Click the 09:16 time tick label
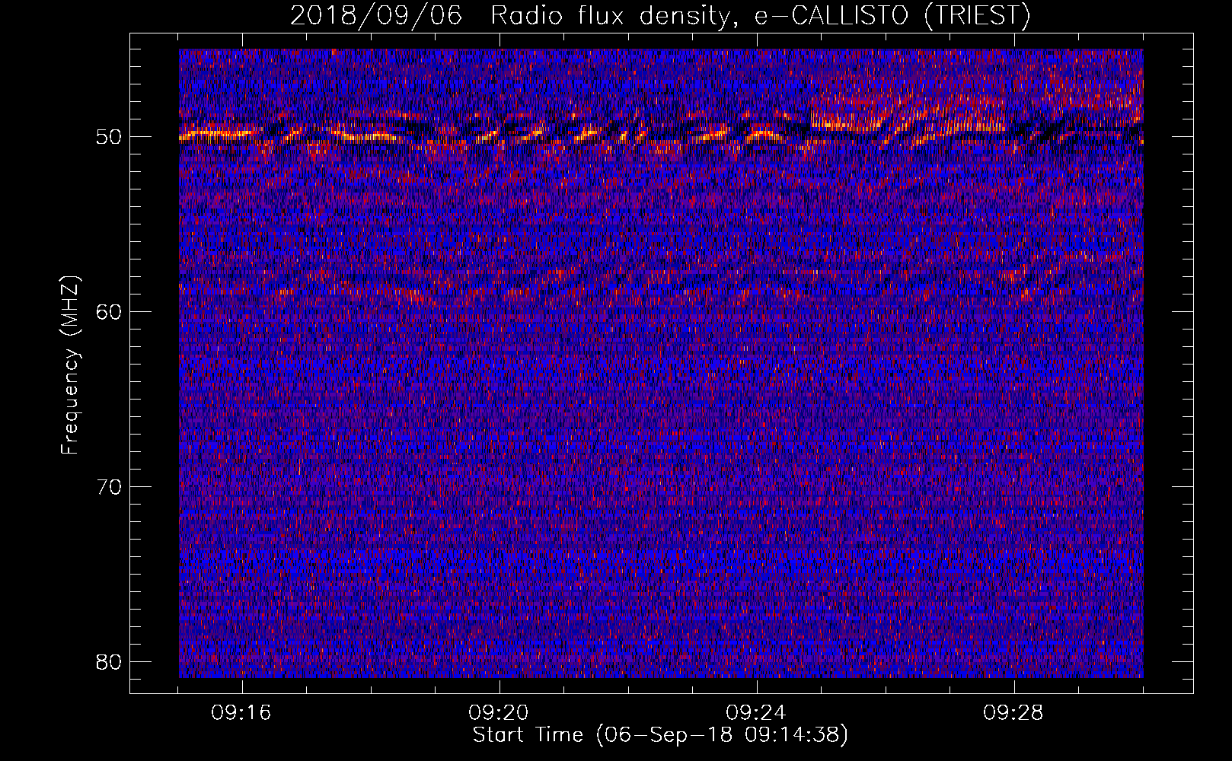Screen dimensions: 1232x761 (x=241, y=713)
